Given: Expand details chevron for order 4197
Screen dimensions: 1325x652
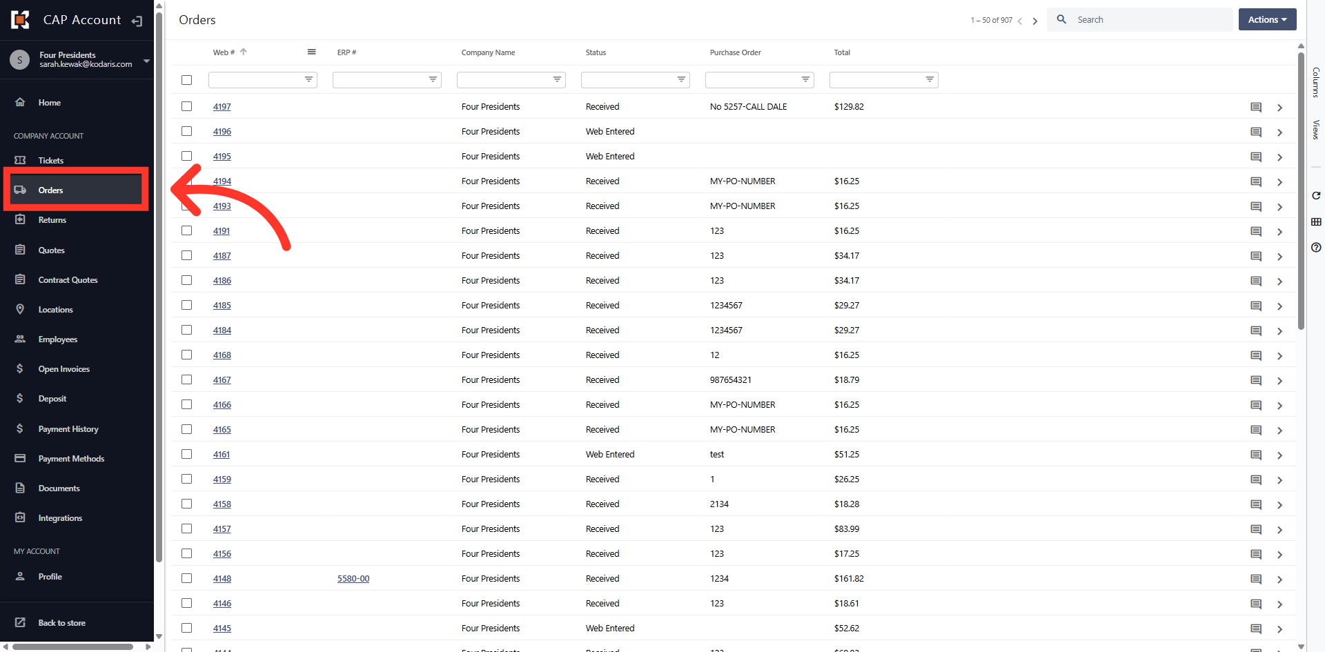Looking at the screenshot, I should [x=1279, y=108].
